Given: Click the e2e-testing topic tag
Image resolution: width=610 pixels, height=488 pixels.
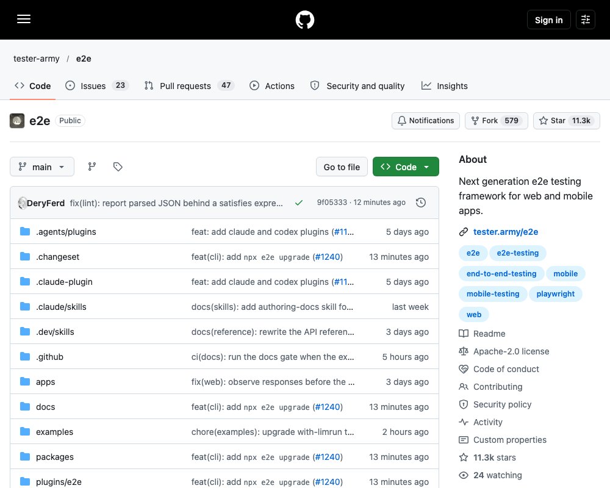Looking at the screenshot, I should click(x=517, y=253).
